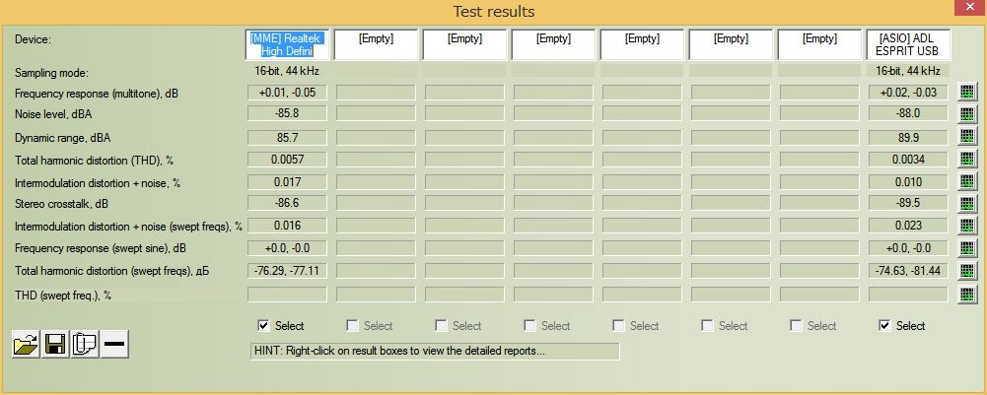Click the intermodulation value 0.017
This screenshot has height=395, width=987.
click(287, 182)
